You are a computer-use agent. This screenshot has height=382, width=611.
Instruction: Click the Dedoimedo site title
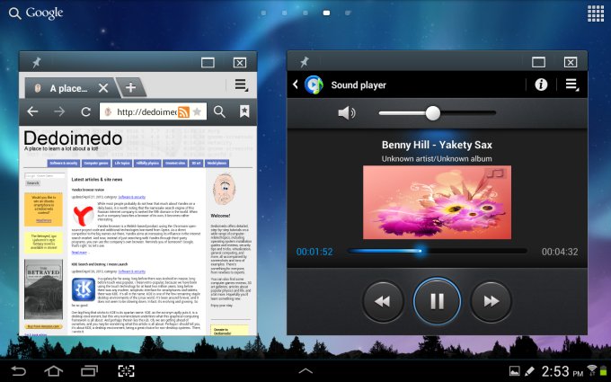coord(73,138)
